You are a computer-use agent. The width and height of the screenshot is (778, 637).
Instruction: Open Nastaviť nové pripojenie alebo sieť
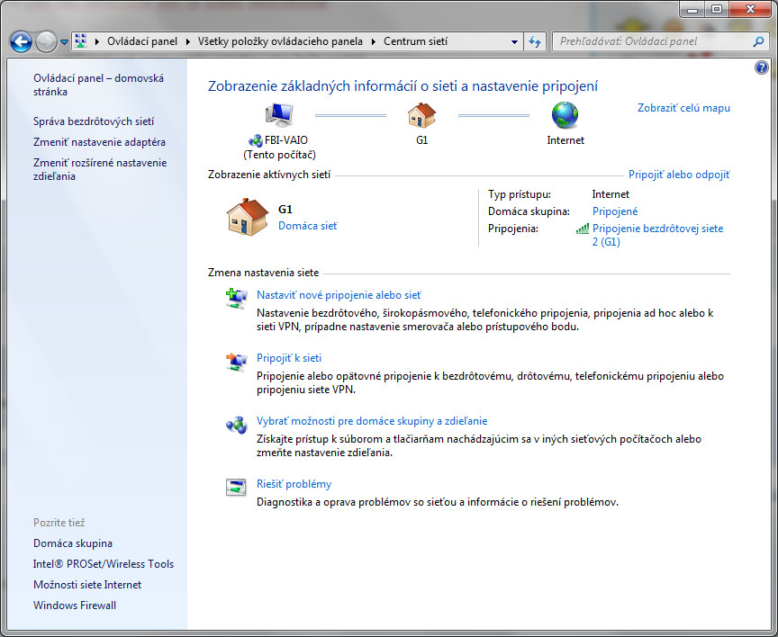(x=339, y=295)
